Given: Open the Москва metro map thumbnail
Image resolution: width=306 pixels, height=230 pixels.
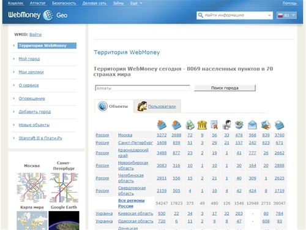Looking at the screenshot, I should [32, 188].
